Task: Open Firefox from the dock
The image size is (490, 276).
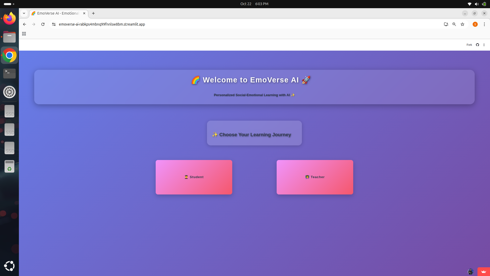Action: (x=9, y=18)
